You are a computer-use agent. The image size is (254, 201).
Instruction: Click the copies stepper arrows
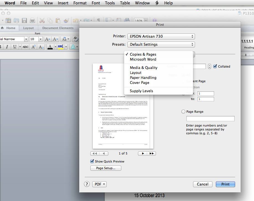[209, 66]
